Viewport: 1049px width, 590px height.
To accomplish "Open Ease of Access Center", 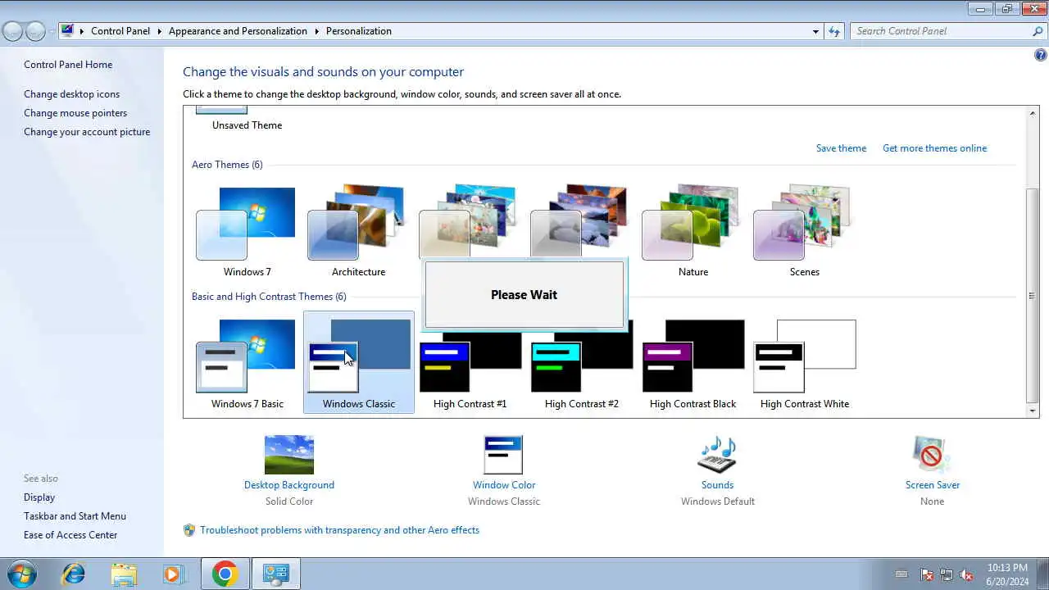I will coord(70,535).
